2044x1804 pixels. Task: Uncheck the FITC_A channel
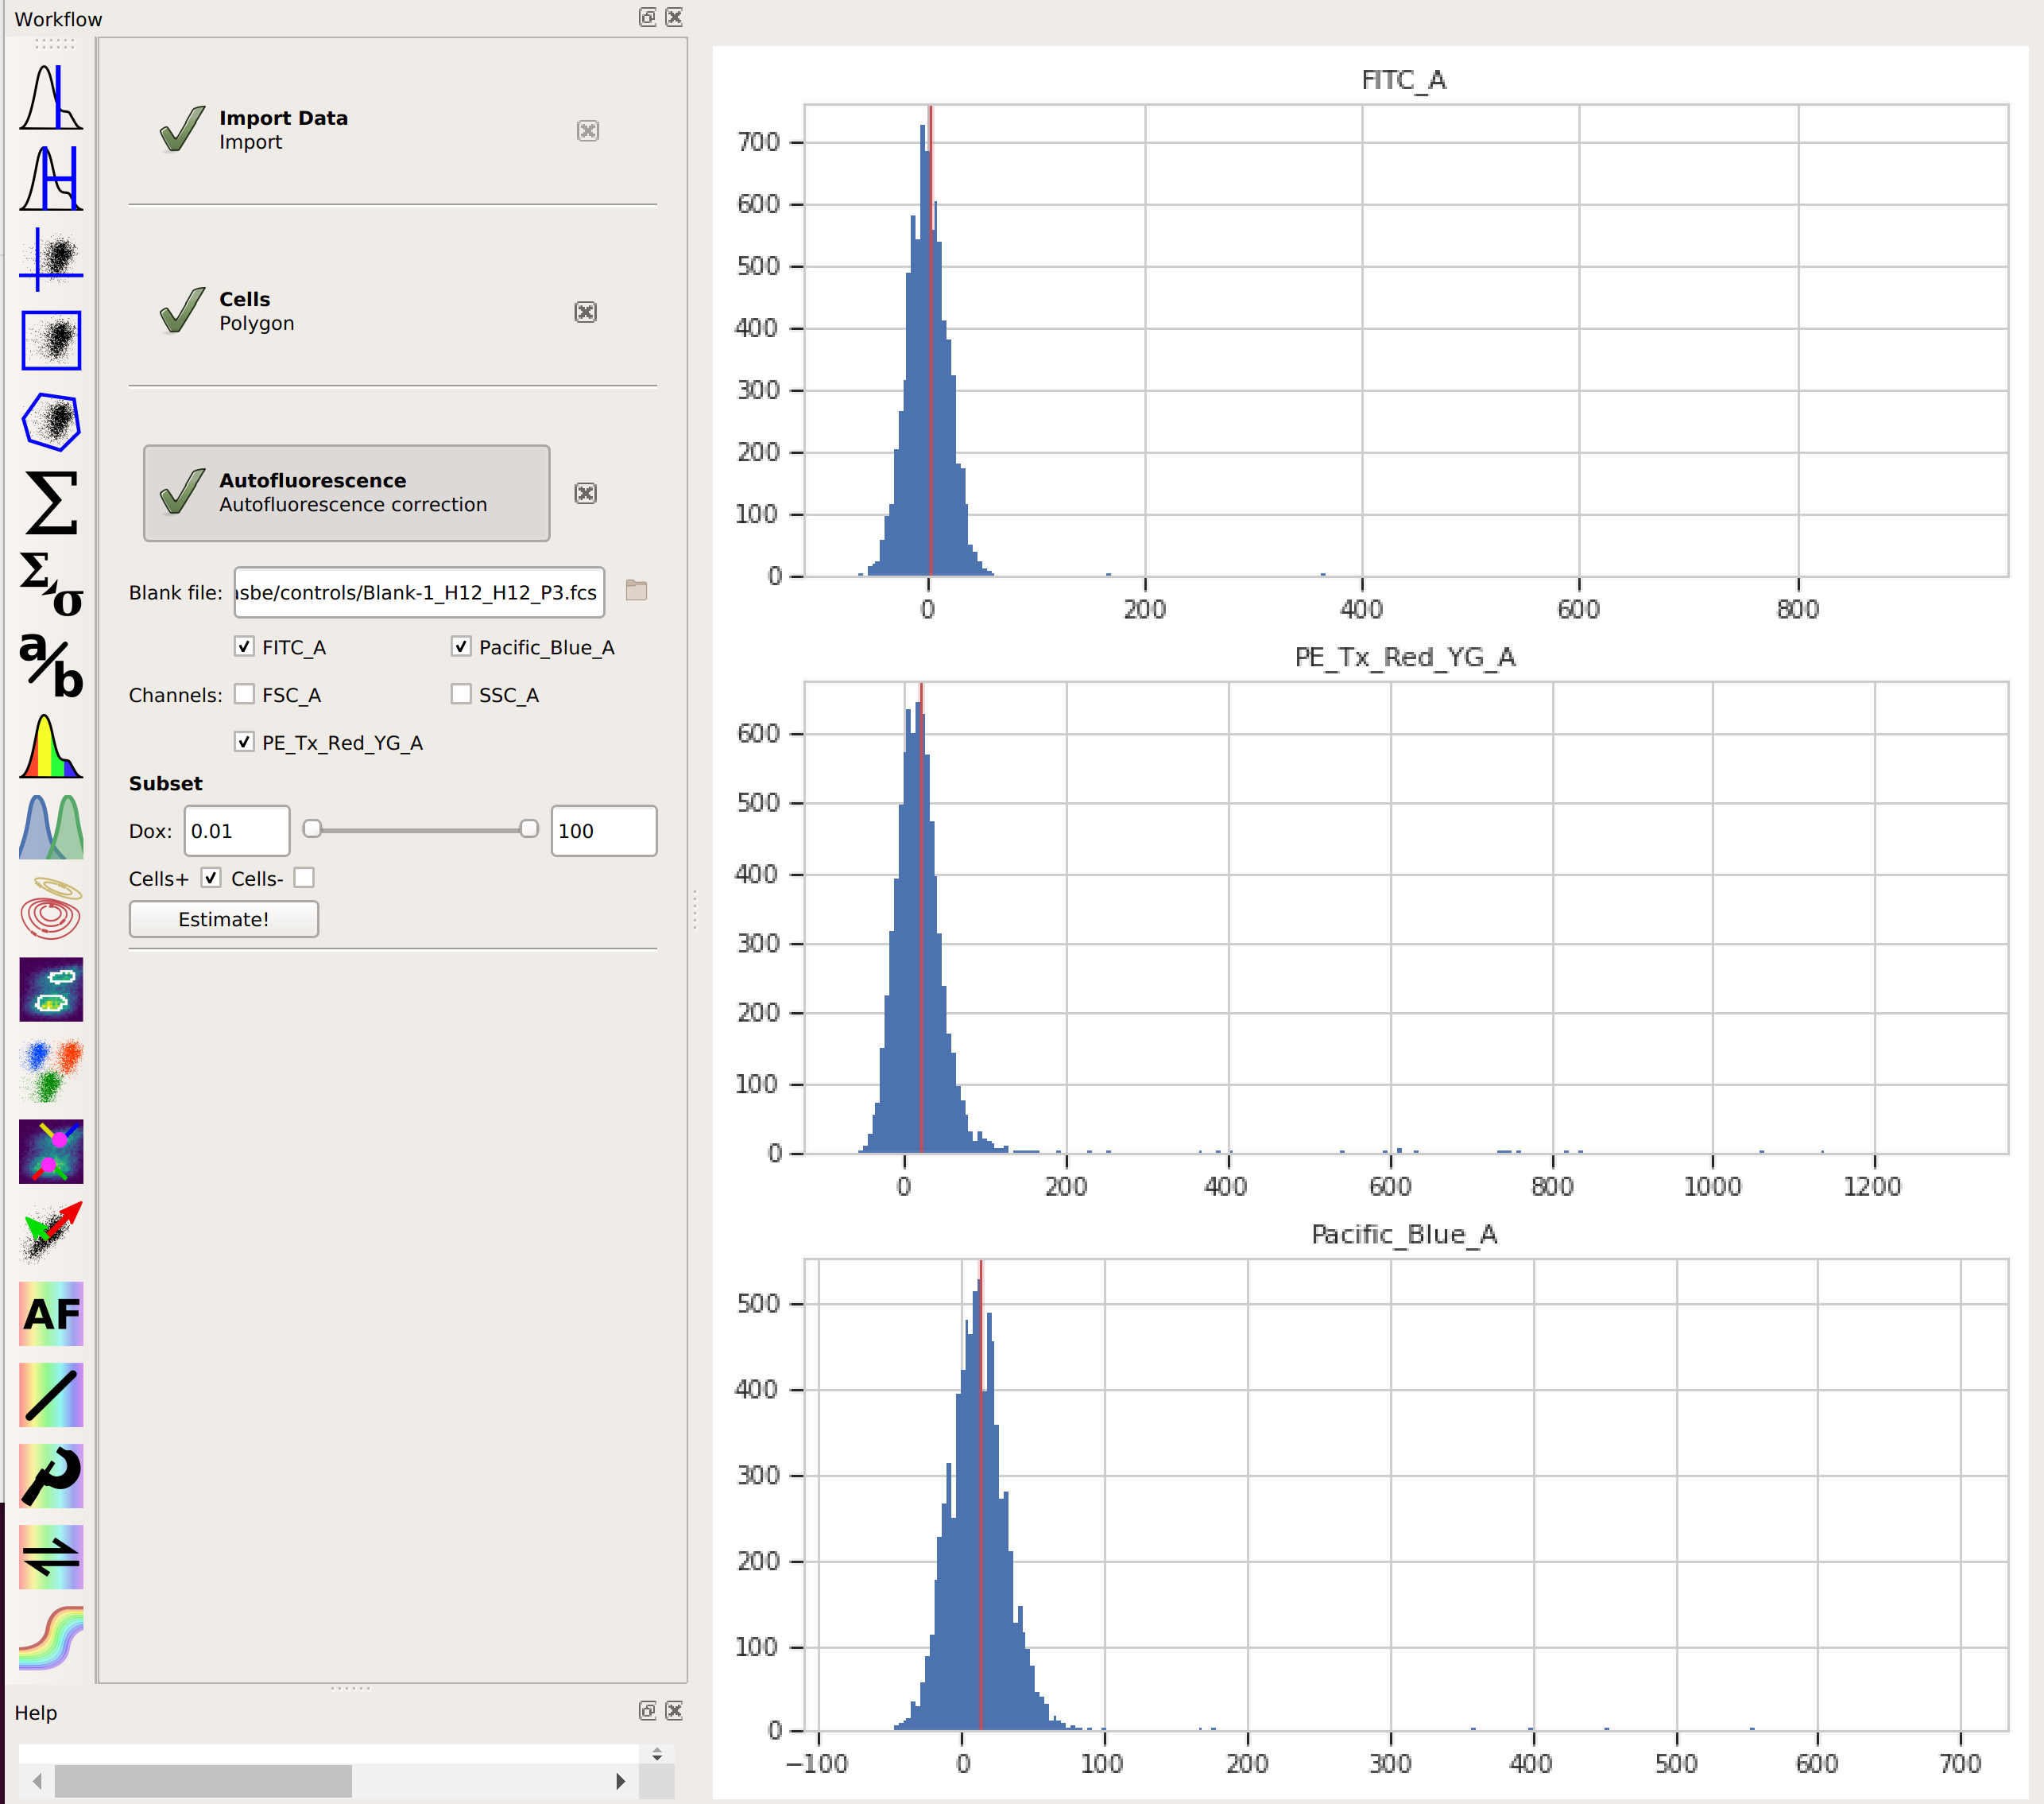[x=244, y=646]
